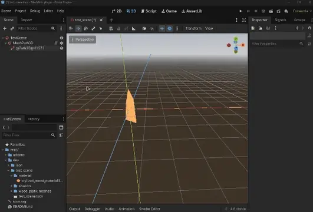Image resolution: width=313 pixels, height=212 pixels.
Task: Switch to the Script workspace
Action: coord(149,11)
